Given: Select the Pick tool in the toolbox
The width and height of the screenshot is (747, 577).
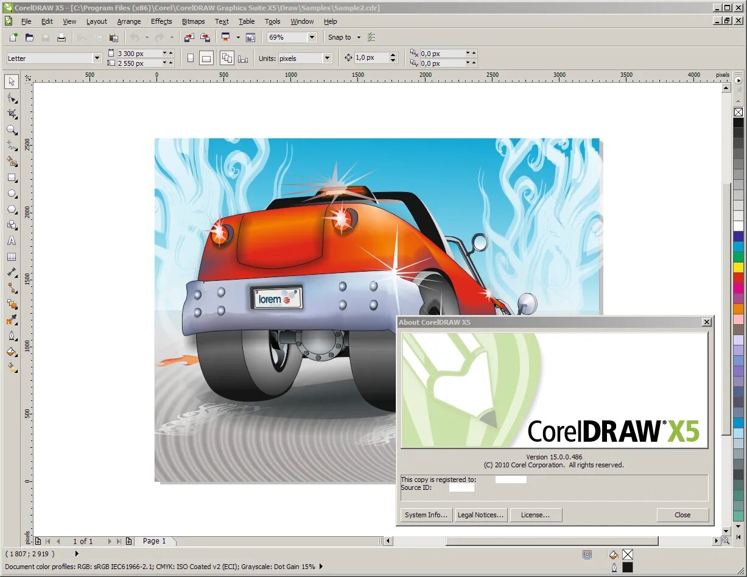Looking at the screenshot, I should 12,82.
